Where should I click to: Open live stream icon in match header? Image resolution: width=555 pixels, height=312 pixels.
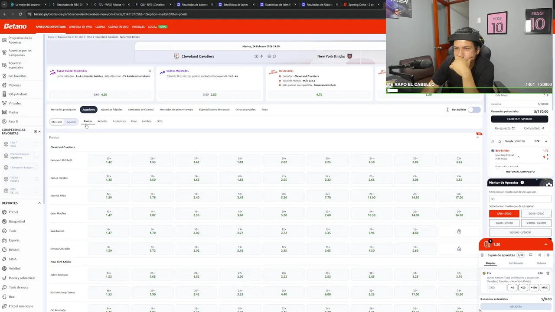point(256,56)
